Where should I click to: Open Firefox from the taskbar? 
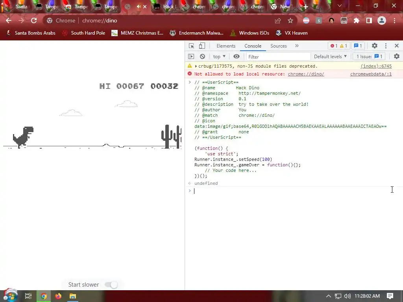click(58, 296)
